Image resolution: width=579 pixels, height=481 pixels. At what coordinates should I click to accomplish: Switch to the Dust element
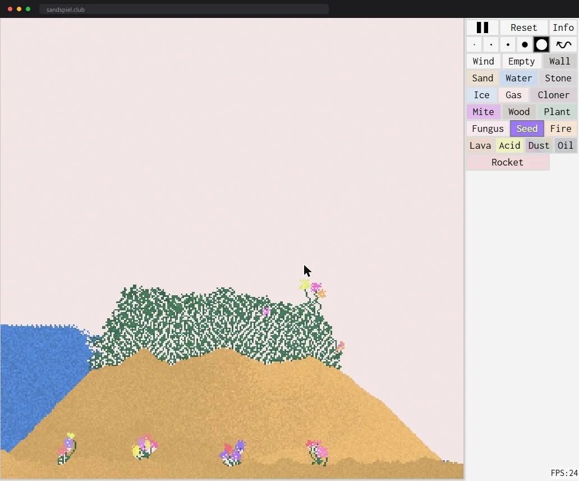coord(539,145)
